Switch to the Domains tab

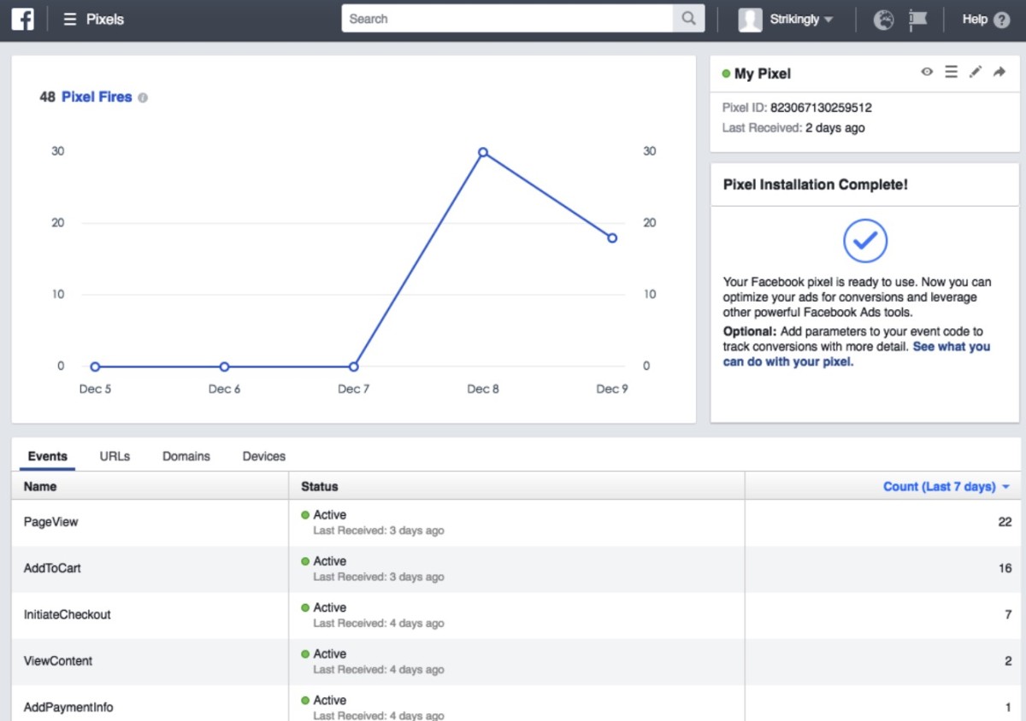(186, 456)
